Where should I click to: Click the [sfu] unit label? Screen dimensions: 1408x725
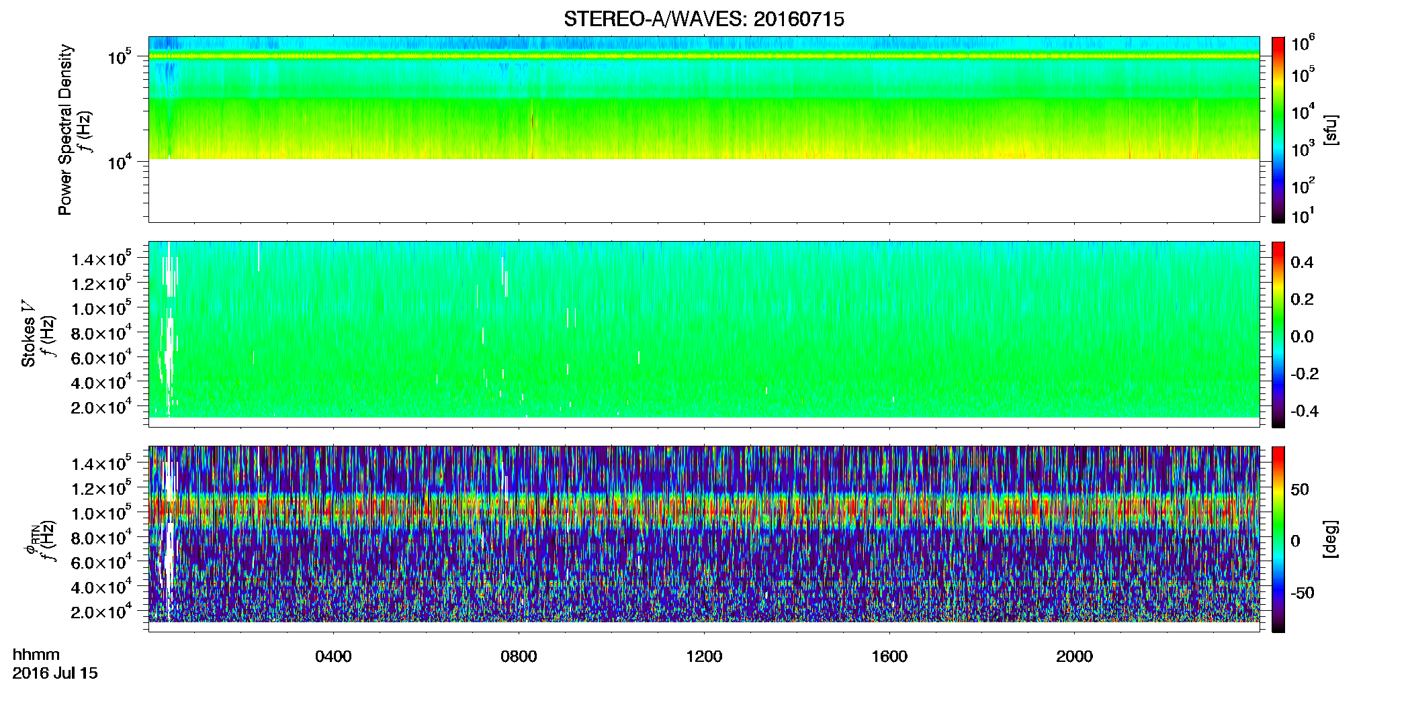click(1330, 130)
